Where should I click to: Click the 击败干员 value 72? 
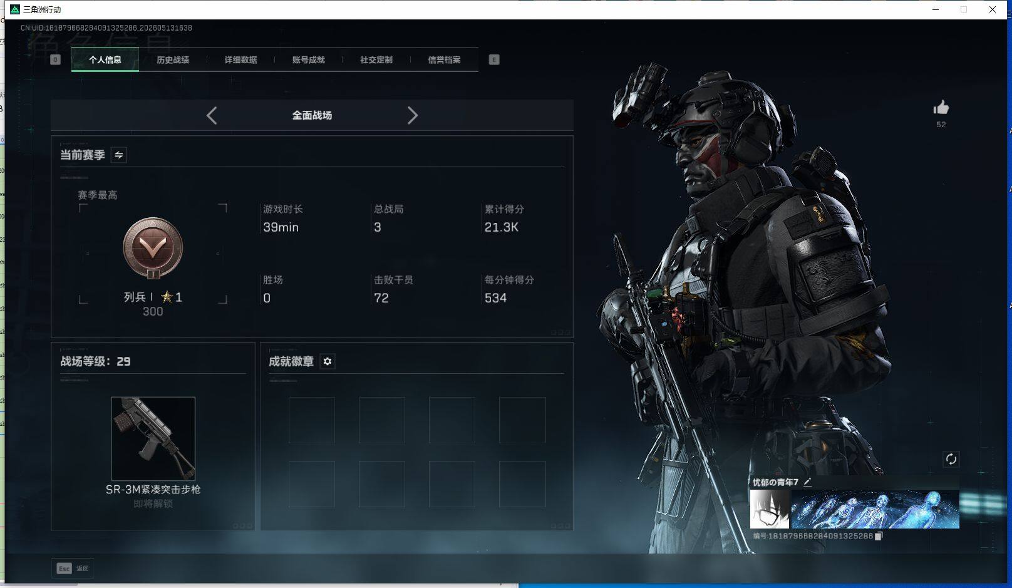click(381, 298)
